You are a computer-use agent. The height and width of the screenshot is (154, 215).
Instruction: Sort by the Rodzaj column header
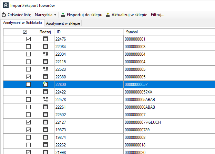coord(45,32)
